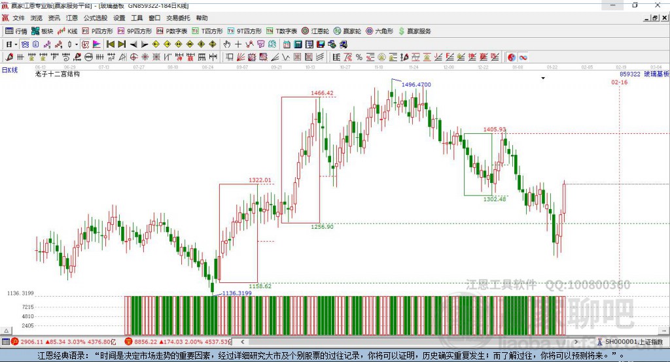This screenshot has width=670, height=362.
Task: Open the 公式选股 menu
Action: click(x=96, y=18)
